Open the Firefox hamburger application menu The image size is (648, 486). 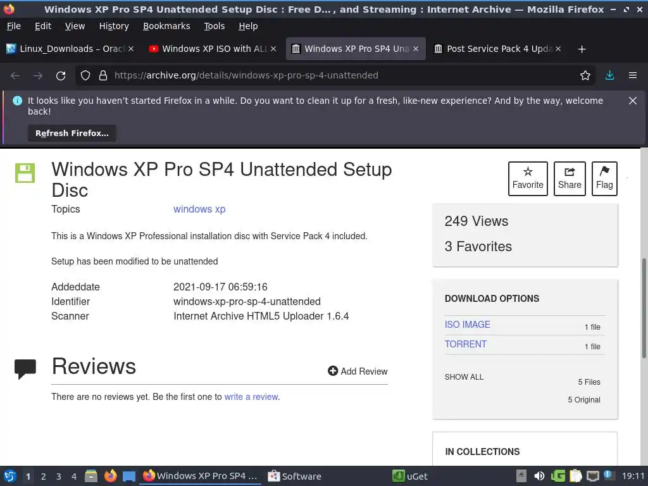point(632,75)
